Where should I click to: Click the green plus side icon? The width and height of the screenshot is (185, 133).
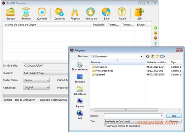point(155,28)
